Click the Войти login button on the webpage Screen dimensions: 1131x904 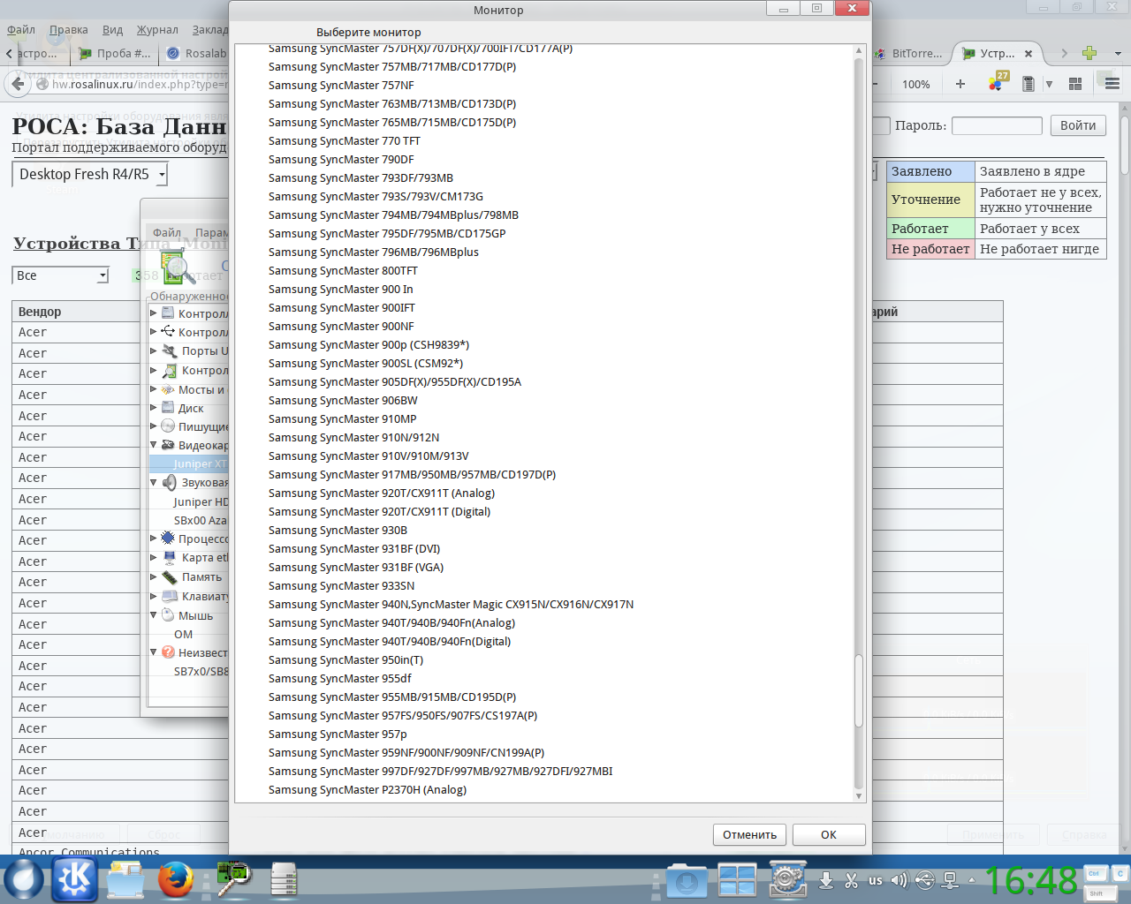coord(1078,125)
